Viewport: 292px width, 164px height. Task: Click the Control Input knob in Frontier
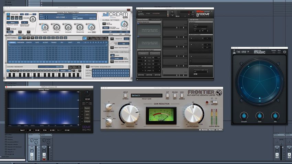point(109,106)
